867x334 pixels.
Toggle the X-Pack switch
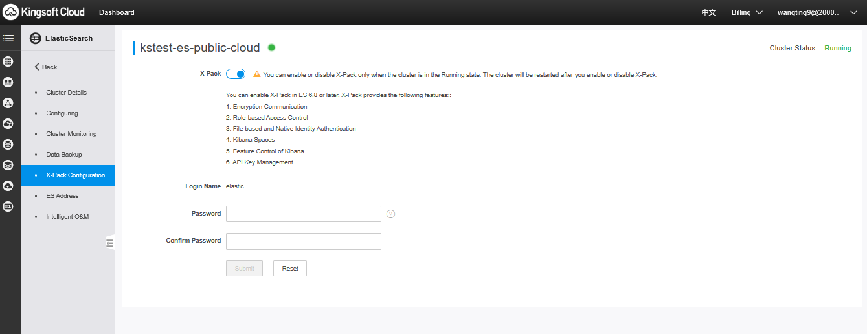236,74
